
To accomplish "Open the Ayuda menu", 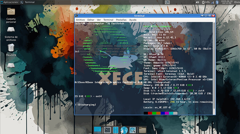I will [133, 20].
